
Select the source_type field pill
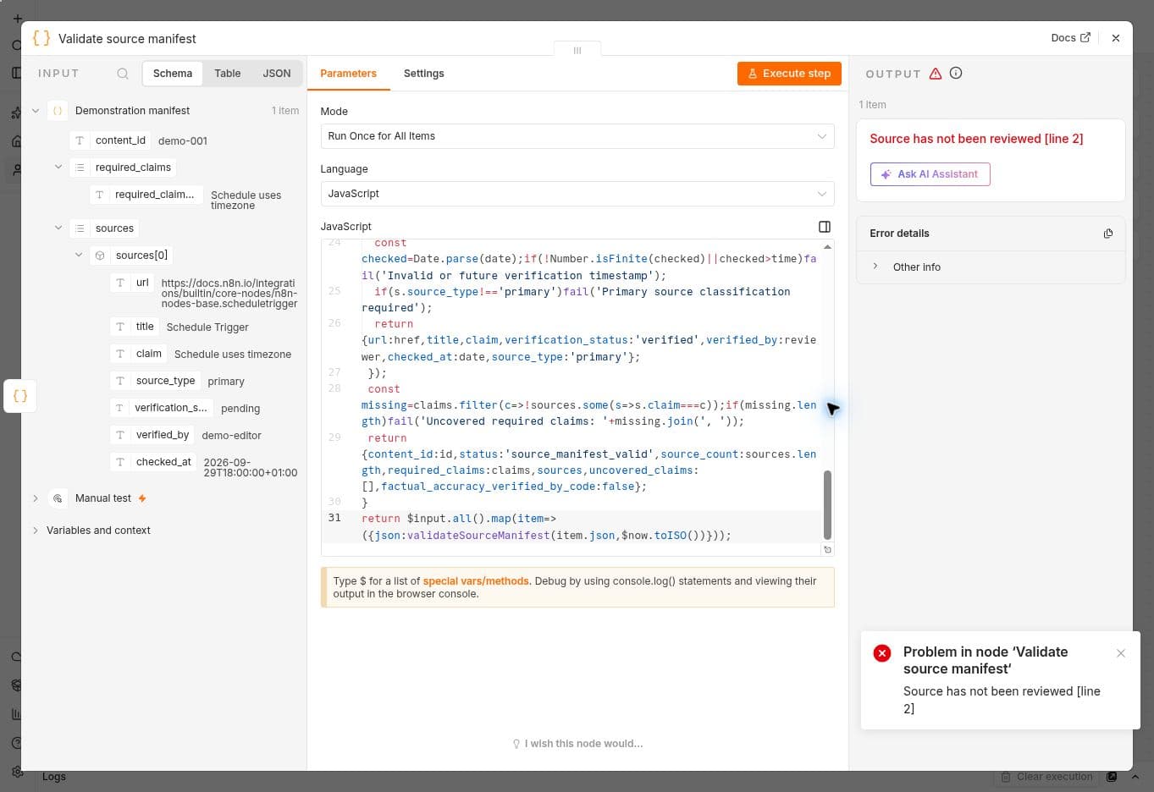[x=157, y=381]
